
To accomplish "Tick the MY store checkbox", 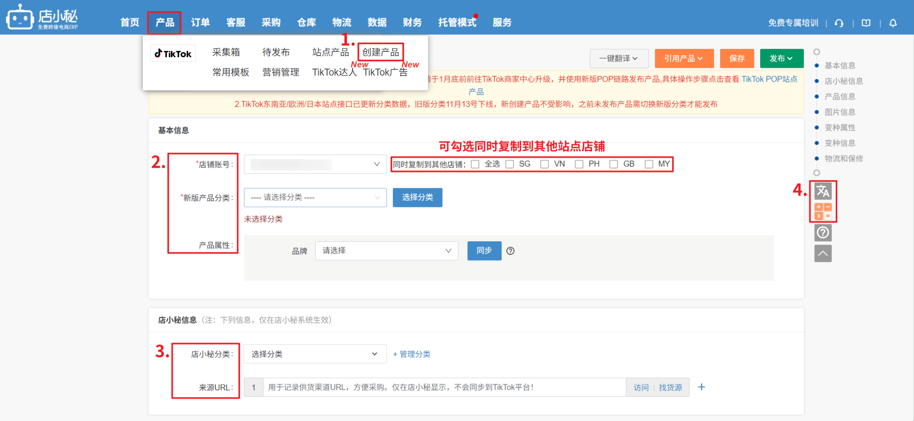I will [x=649, y=164].
